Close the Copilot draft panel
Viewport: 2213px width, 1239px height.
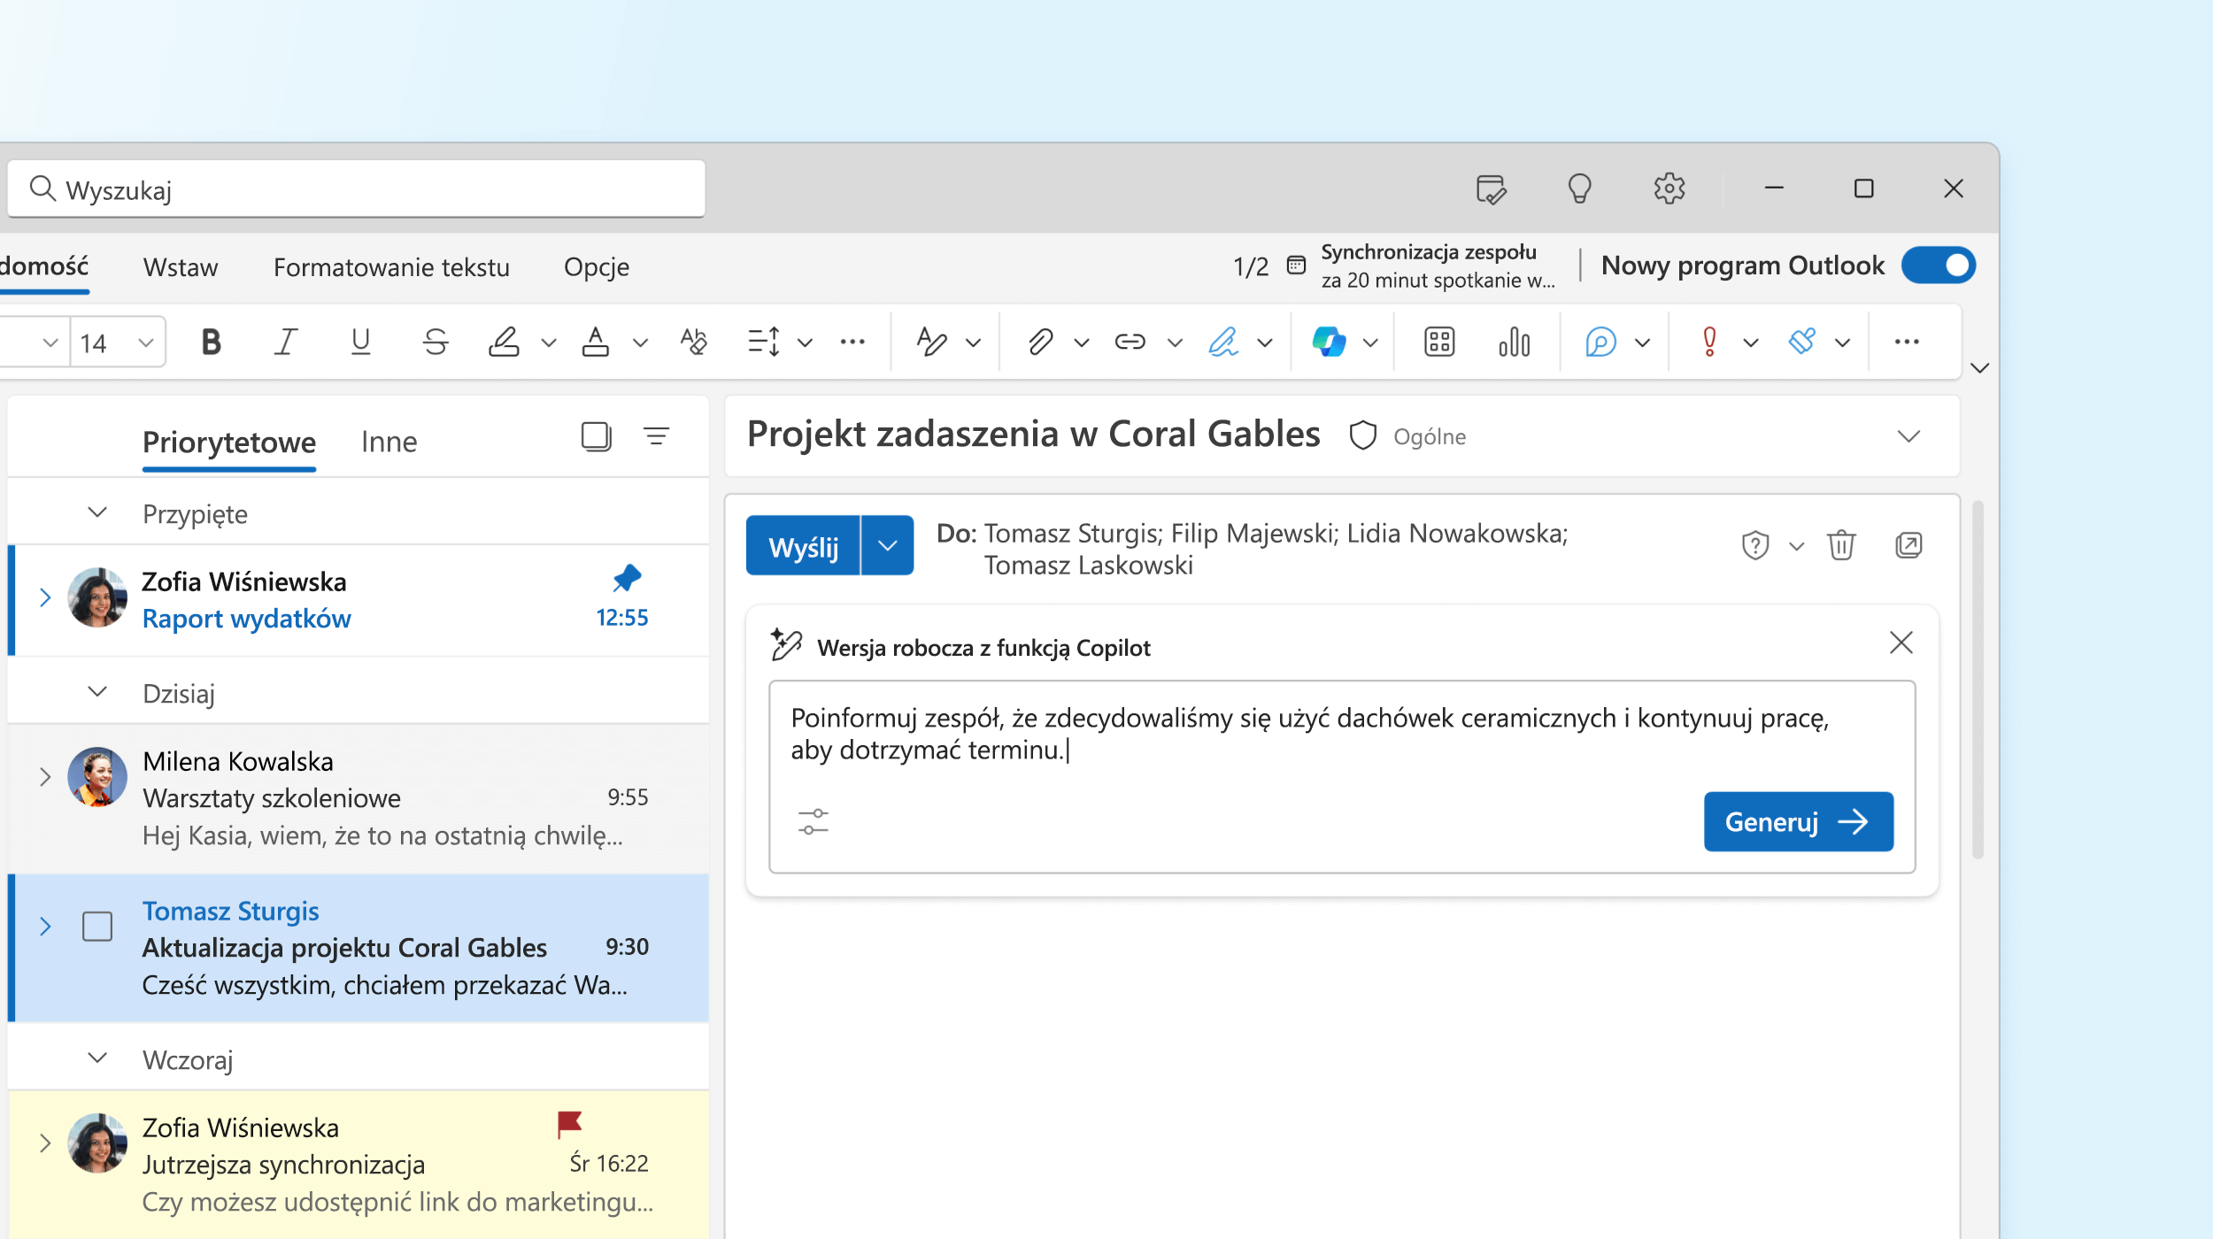pos(1901,643)
